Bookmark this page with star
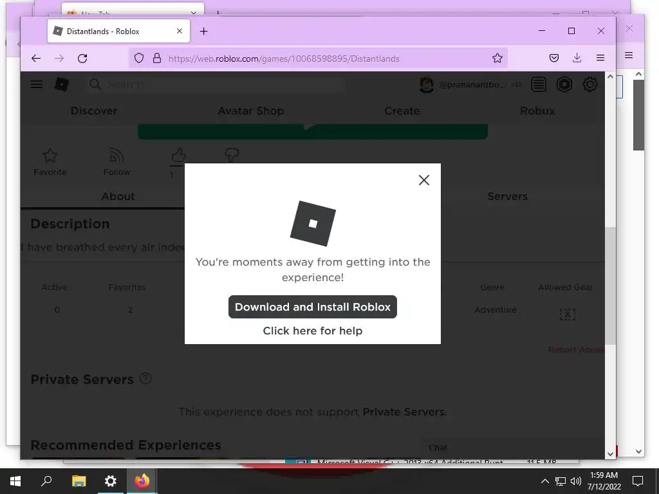 coord(497,59)
